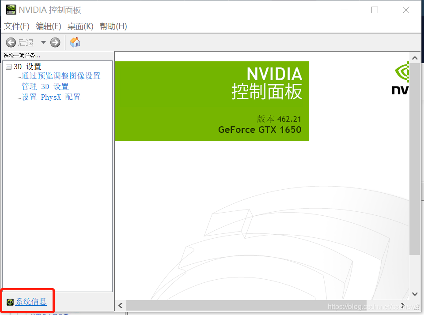Open 管理 3D 设置
The height and width of the screenshot is (315, 424).
point(45,86)
